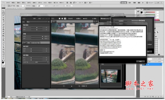Switch Noiseware preview to horizontal split icon
This screenshot has height=100, width=165.
(x=62, y=19)
